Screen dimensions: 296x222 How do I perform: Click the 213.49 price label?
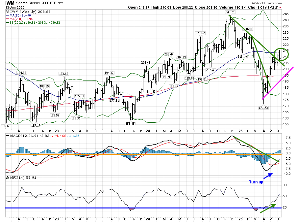(x=242, y=57)
